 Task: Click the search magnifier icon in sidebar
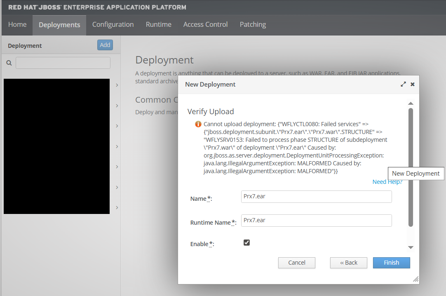[x=9, y=63]
